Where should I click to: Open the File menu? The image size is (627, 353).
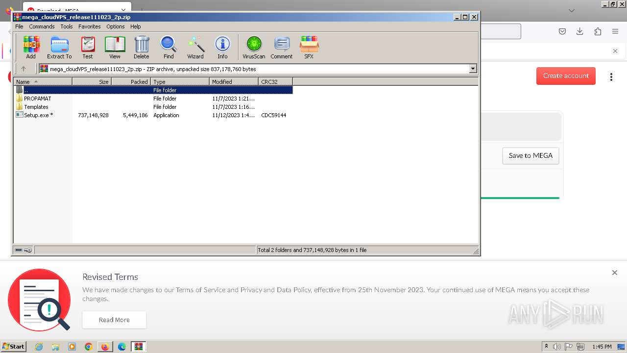tap(19, 26)
